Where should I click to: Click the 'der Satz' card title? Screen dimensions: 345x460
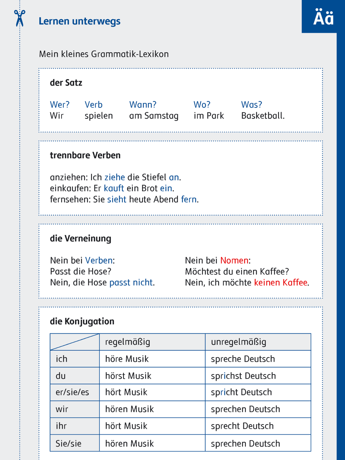click(x=66, y=83)
